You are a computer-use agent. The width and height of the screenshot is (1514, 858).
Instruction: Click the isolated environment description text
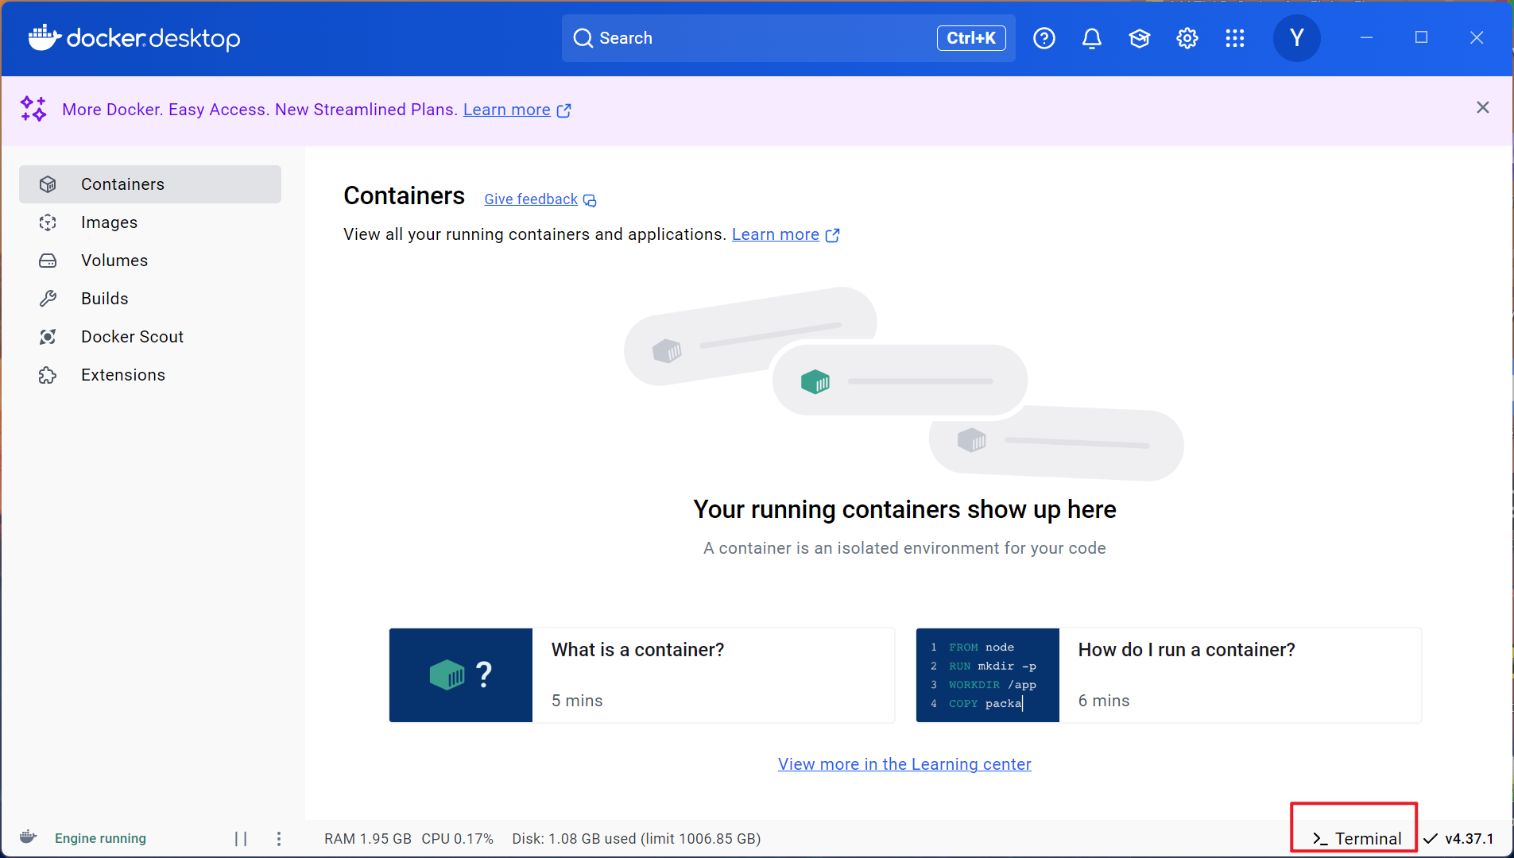(904, 548)
